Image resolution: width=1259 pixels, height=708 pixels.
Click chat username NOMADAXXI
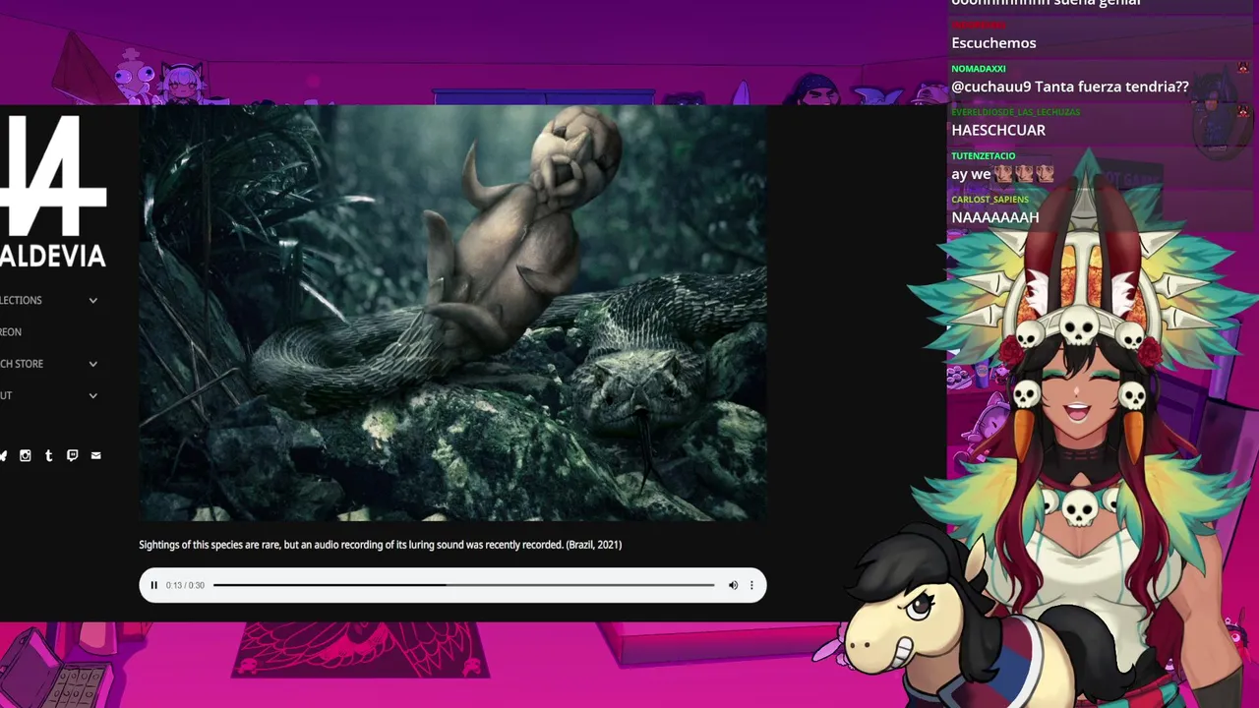tap(979, 69)
